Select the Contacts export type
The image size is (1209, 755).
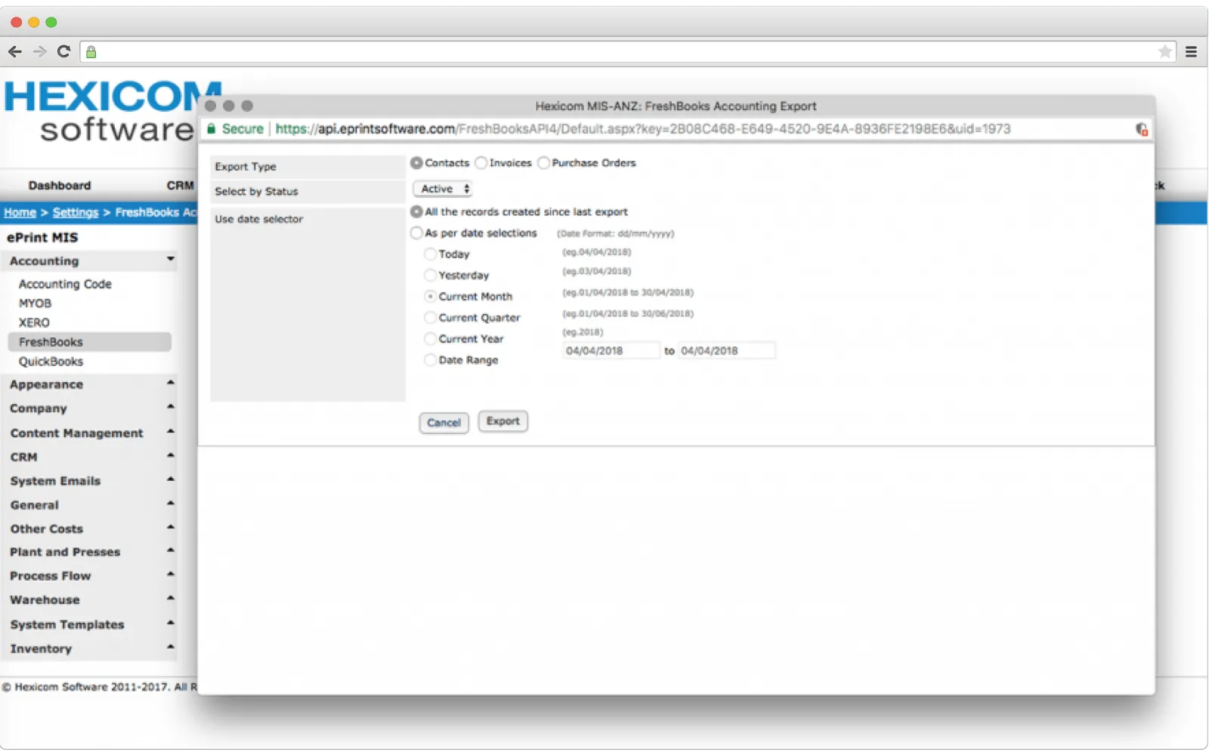pyautogui.click(x=416, y=163)
